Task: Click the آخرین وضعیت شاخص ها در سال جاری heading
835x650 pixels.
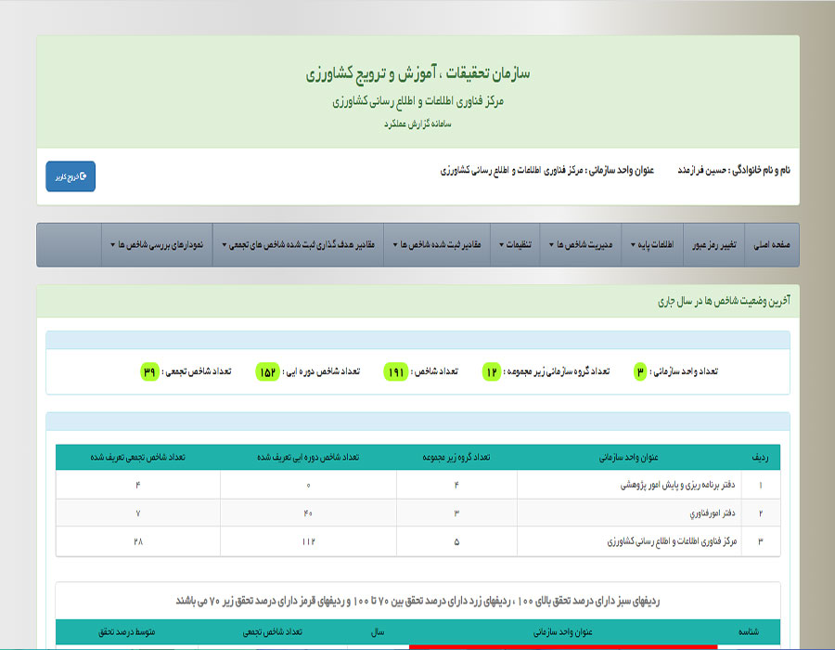Action: [x=724, y=301]
